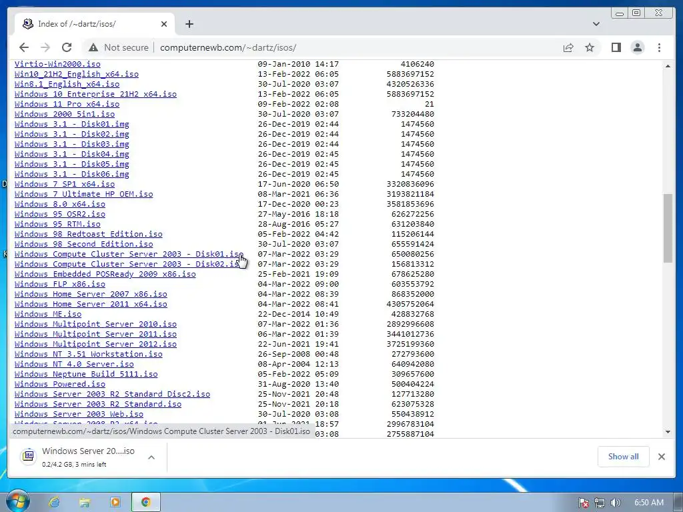683x512 pixels.
Task: Open Windows Embedded POSReady 2009 x86.iso link
Action: coord(105,274)
